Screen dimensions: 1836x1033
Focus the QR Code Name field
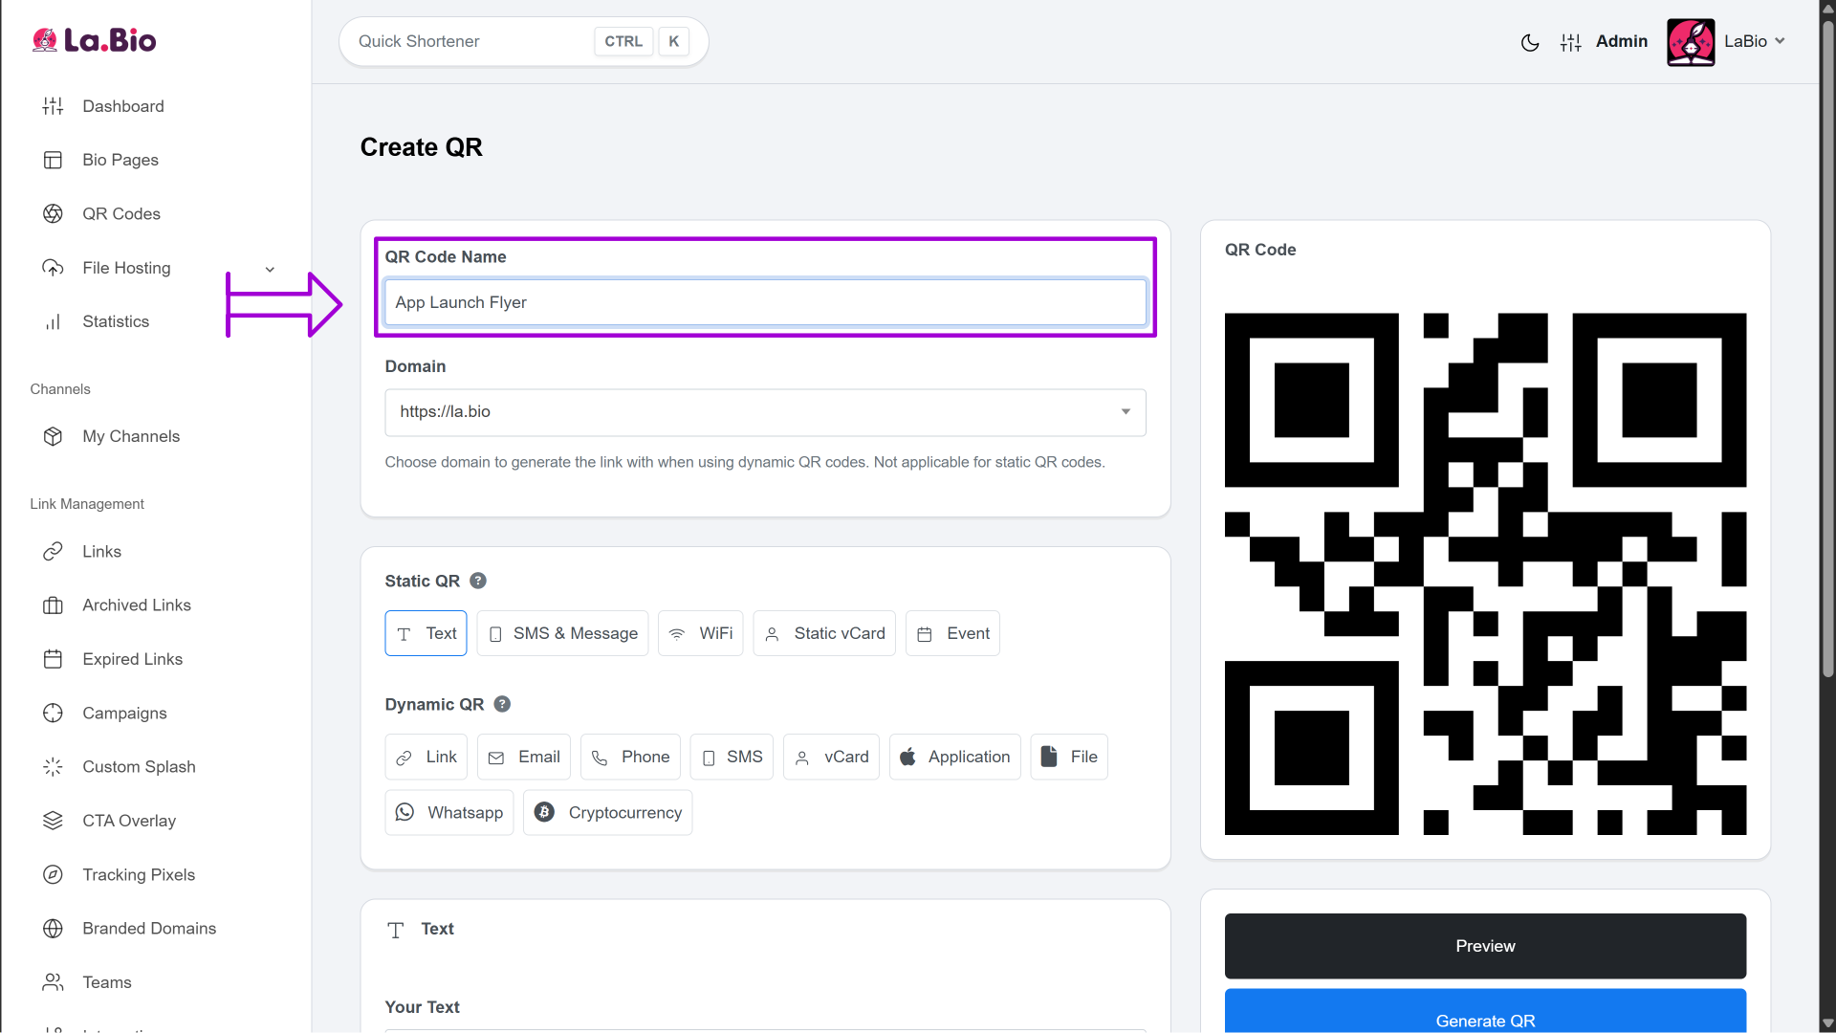coord(765,302)
